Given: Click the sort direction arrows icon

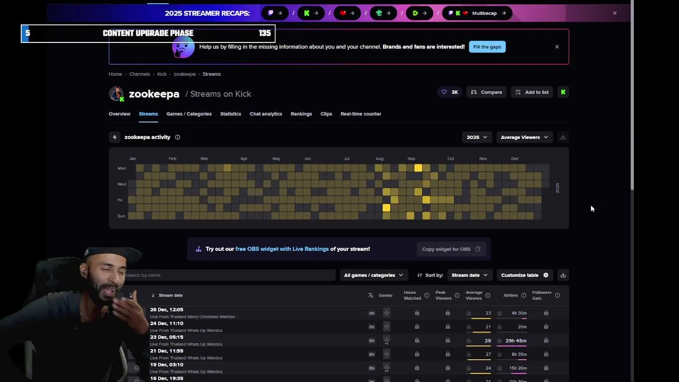Looking at the screenshot, I should click(420, 275).
